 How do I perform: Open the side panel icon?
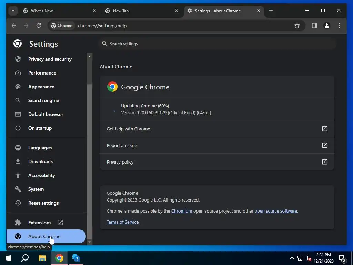[314, 26]
